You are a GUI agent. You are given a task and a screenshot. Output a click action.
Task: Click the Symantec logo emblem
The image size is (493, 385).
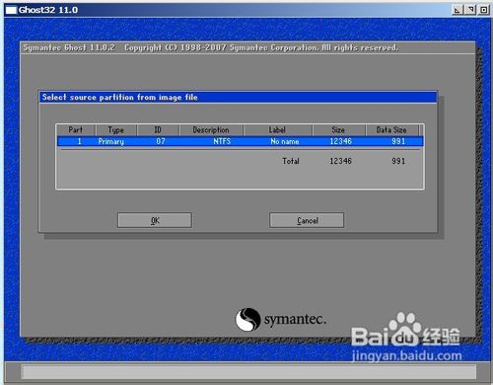coord(247,319)
